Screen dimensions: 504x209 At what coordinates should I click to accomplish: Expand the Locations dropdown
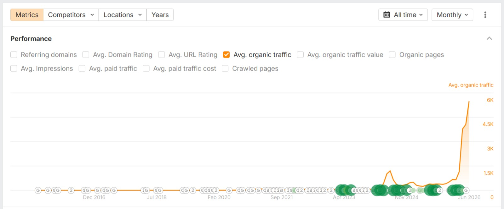pyautogui.click(x=123, y=15)
